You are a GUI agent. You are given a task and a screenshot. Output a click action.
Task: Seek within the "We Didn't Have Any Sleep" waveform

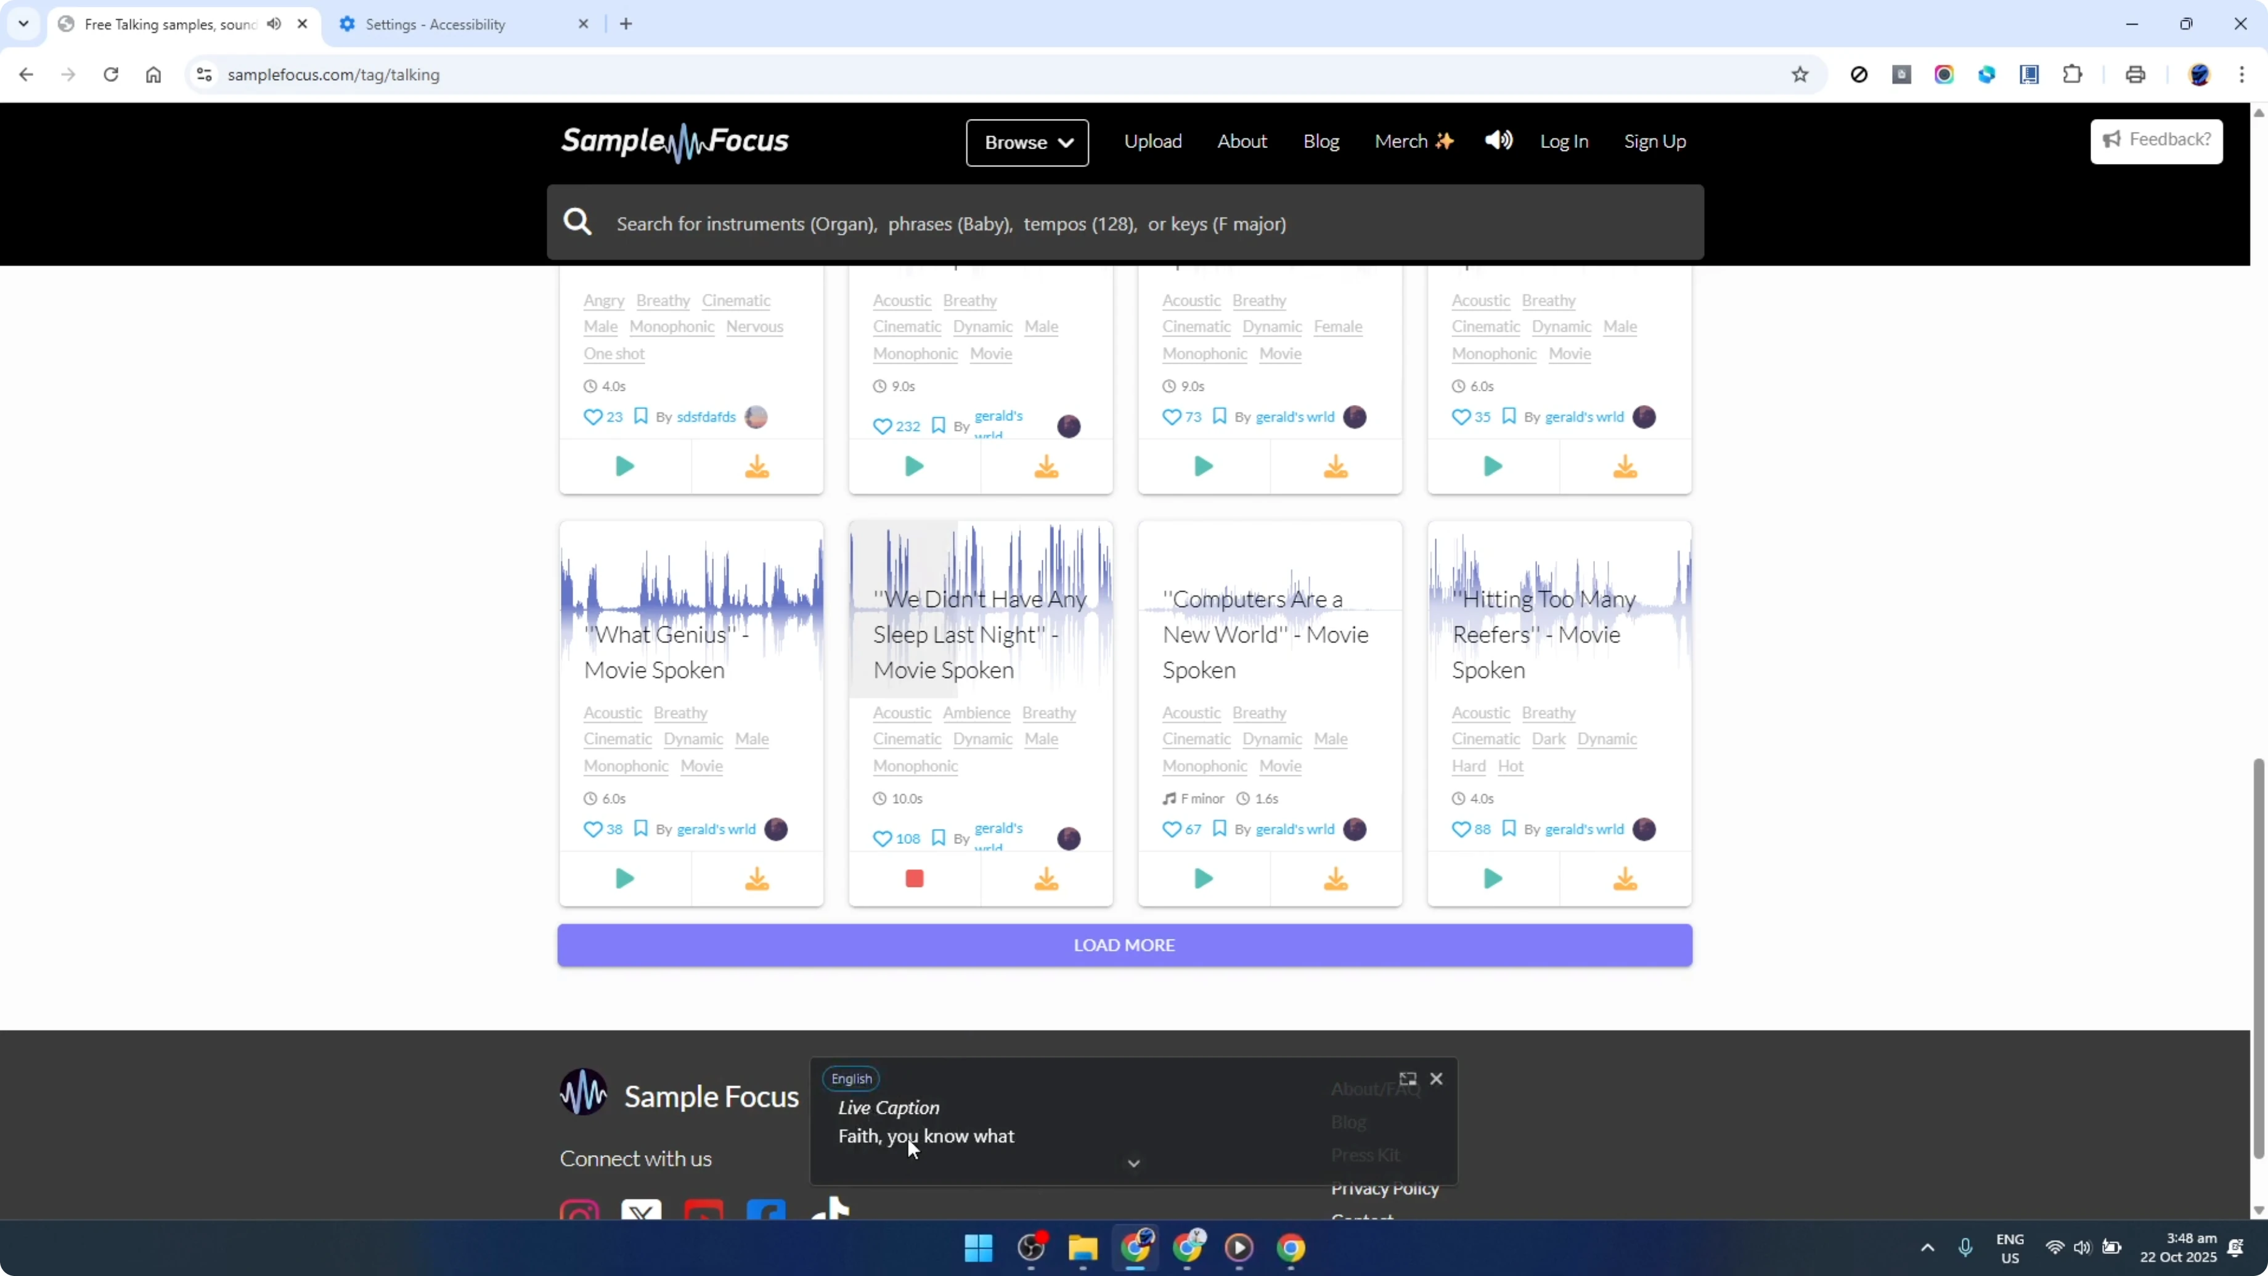click(980, 610)
